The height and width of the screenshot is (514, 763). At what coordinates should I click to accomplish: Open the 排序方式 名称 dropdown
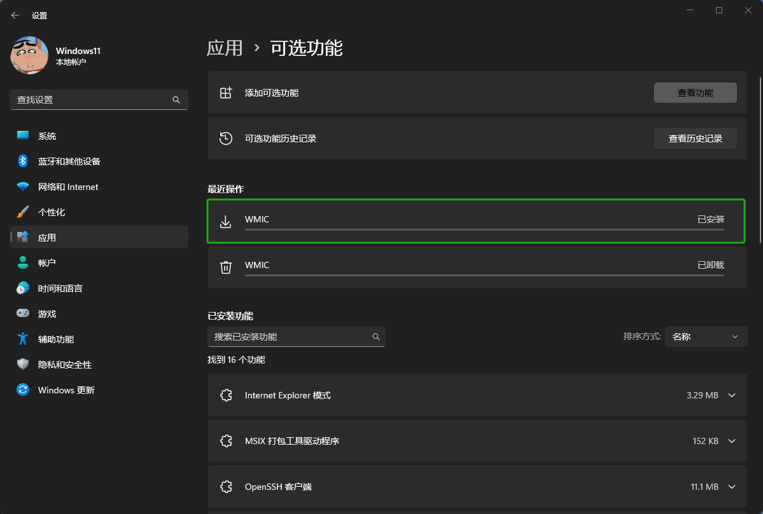point(706,337)
